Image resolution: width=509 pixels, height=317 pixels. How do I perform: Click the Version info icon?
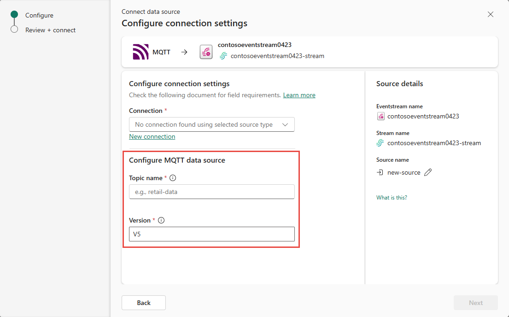tap(161, 220)
